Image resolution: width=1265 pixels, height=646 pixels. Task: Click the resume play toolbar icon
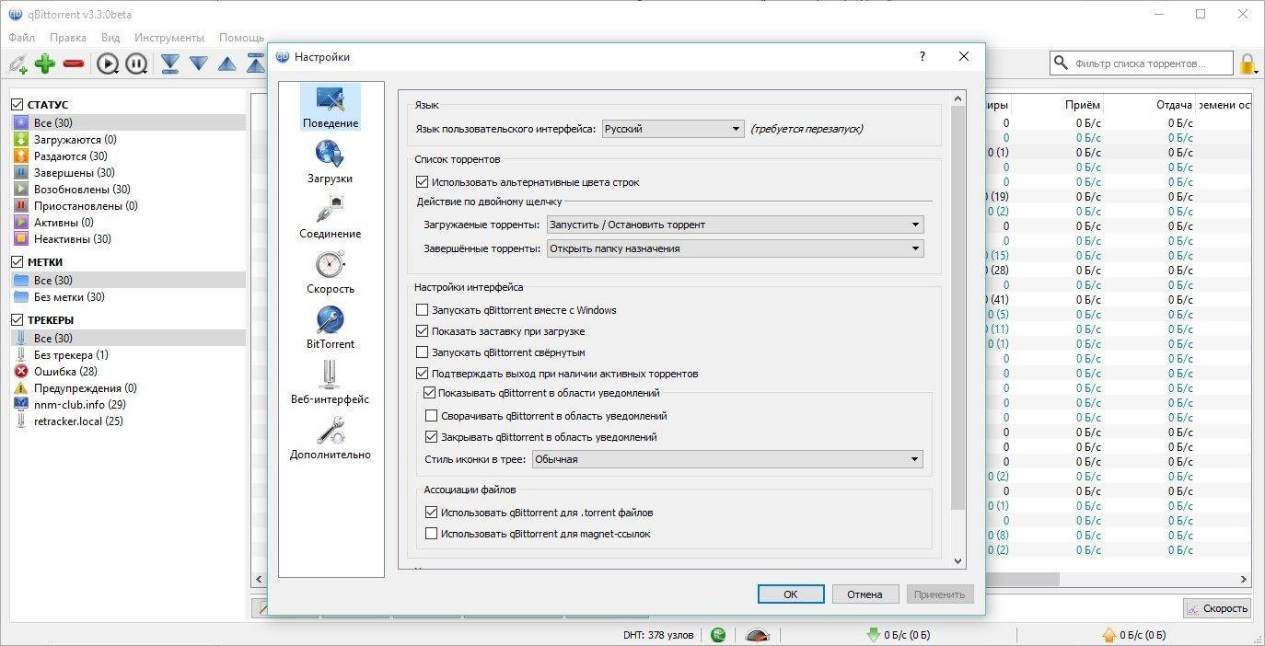click(x=108, y=63)
